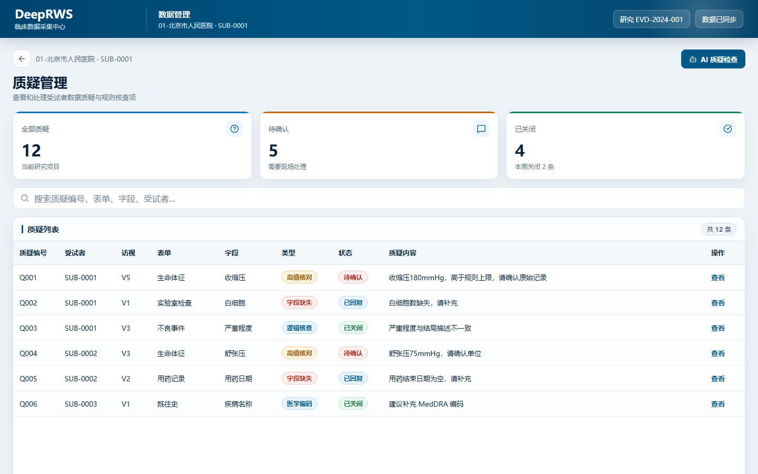Click the robot icon in AI 质疑检查 button
758x474 pixels.
[x=693, y=60]
